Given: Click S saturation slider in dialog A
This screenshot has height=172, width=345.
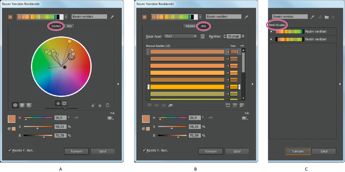Looking at the screenshot, I should (x=38, y=127).
